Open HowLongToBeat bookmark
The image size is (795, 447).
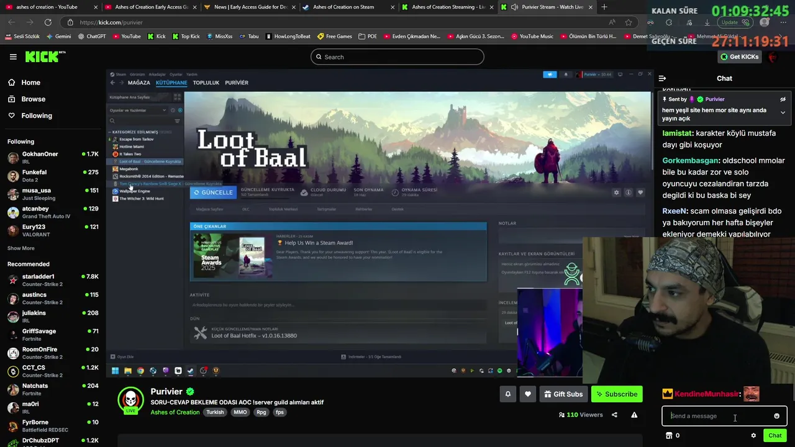(288, 37)
